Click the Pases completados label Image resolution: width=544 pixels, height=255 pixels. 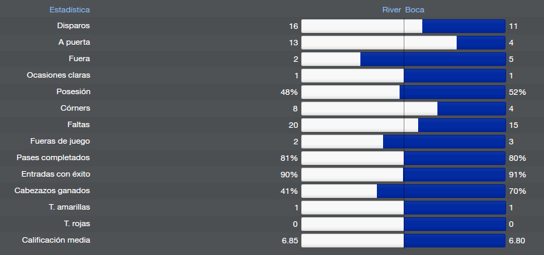(x=53, y=158)
